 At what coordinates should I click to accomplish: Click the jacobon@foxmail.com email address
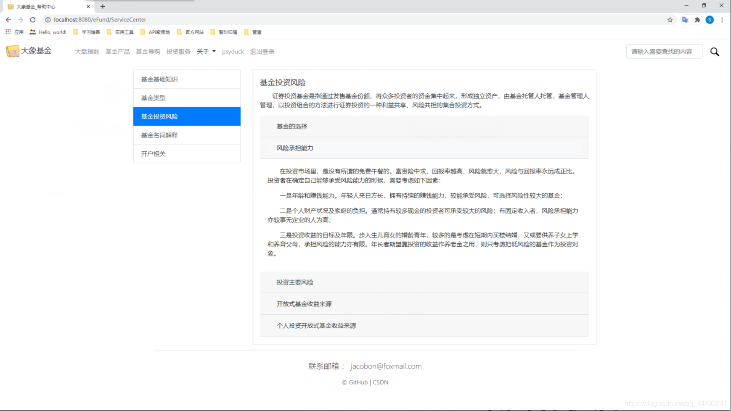pos(386,366)
